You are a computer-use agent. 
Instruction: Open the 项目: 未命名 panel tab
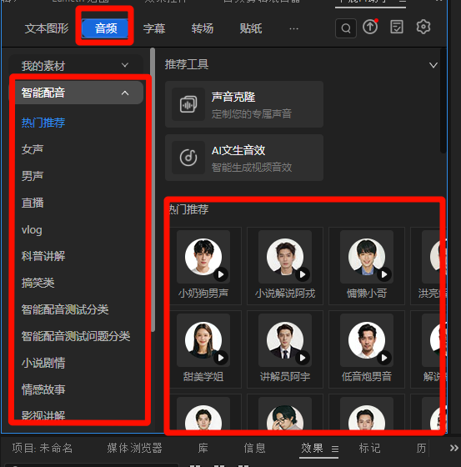[43, 448]
